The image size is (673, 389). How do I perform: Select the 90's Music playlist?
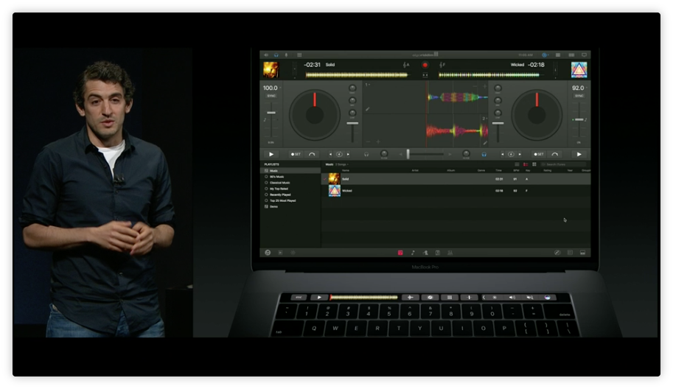tap(290, 177)
